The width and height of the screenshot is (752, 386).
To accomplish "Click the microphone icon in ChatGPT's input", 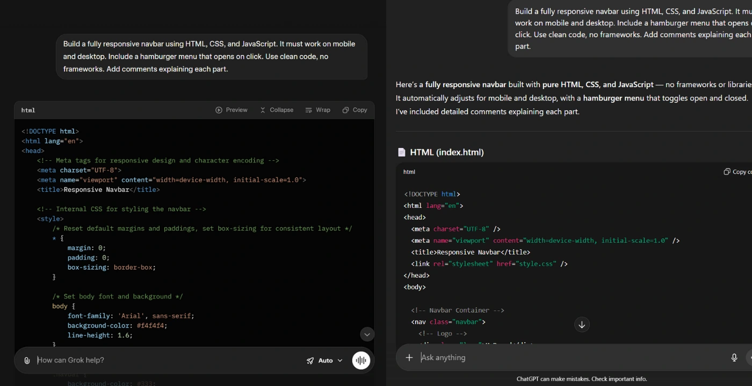I will tap(734, 357).
